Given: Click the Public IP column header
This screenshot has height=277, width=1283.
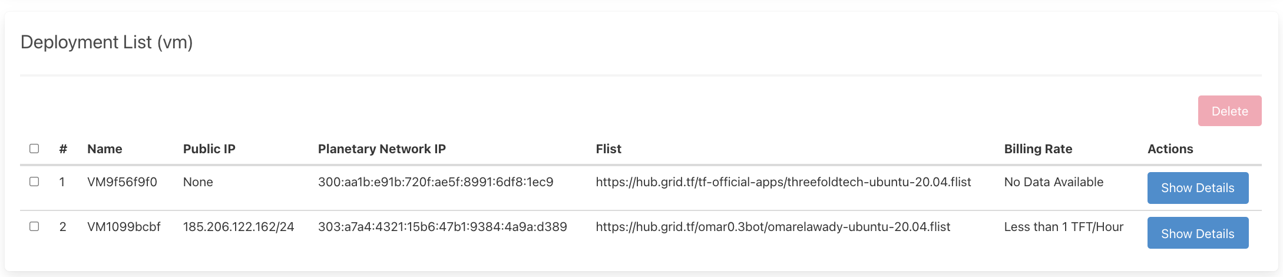Looking at the screenshot, I should (x=209, y=149).
